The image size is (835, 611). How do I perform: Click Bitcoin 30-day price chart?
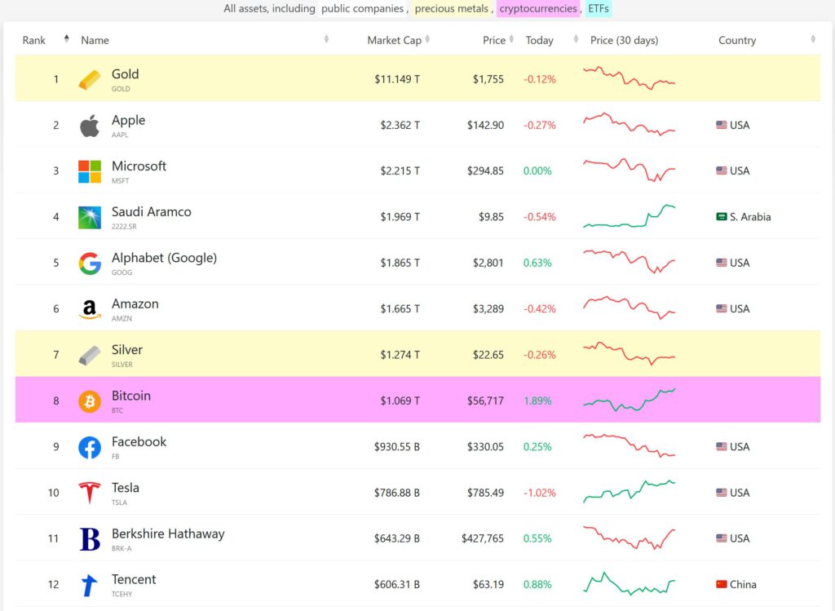point(629,400)
